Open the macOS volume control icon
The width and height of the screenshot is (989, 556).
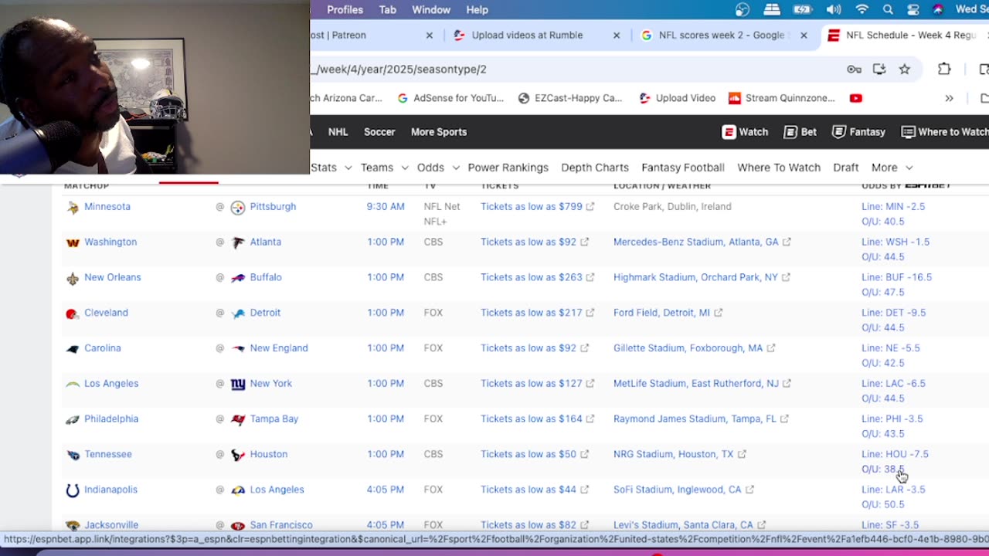[834, 10]
